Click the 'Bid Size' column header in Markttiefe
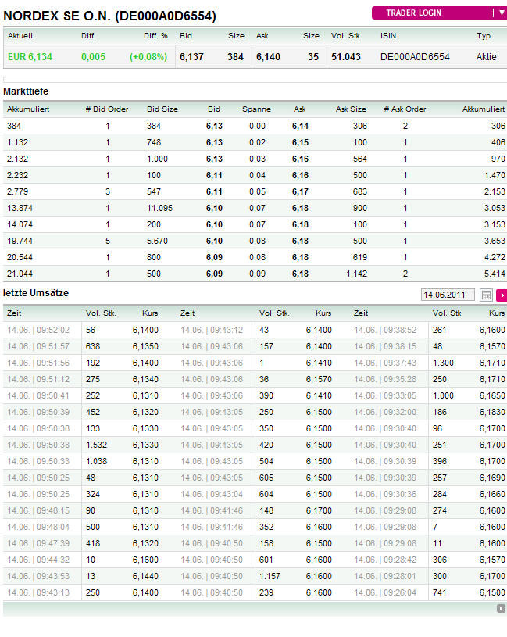Image resolution: width=507 pixels, height=637 pixels. click(162, 109)
